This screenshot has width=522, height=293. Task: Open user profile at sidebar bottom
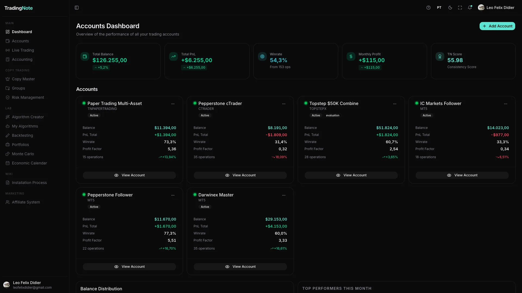[35, 285]
